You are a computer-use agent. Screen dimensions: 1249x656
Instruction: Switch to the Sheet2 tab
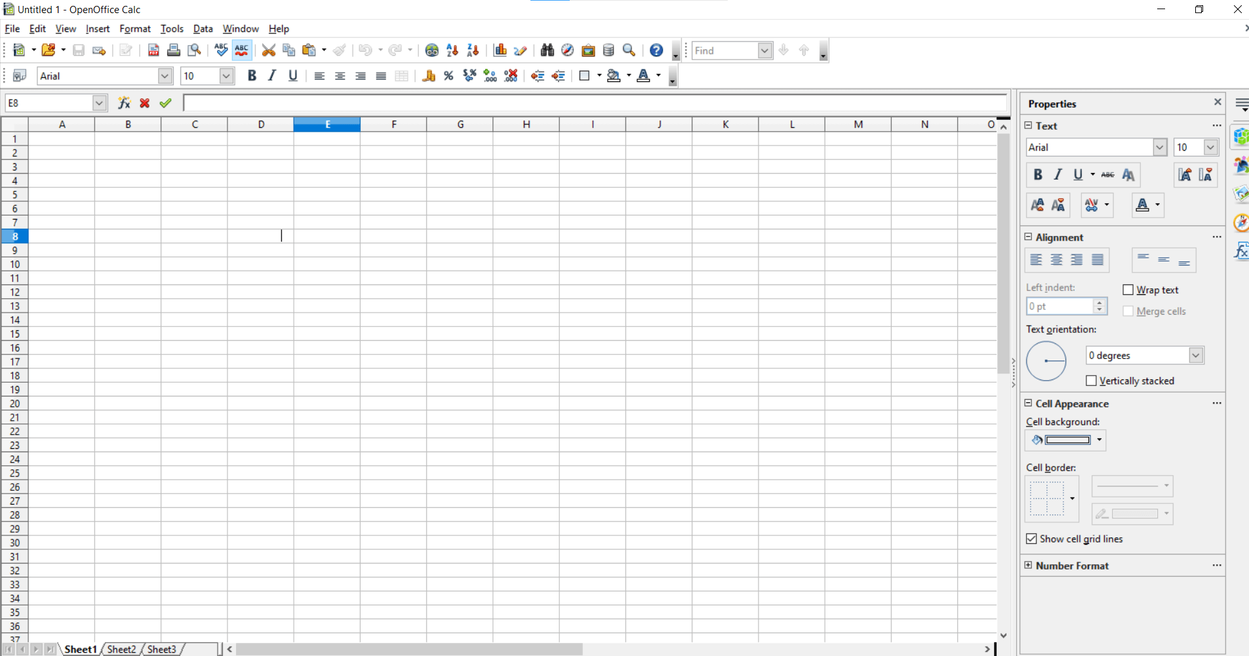pyautogui.click(x=121, y=649)
